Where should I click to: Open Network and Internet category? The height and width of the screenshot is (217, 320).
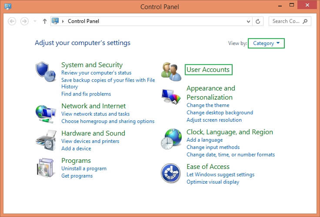(93, 106)
